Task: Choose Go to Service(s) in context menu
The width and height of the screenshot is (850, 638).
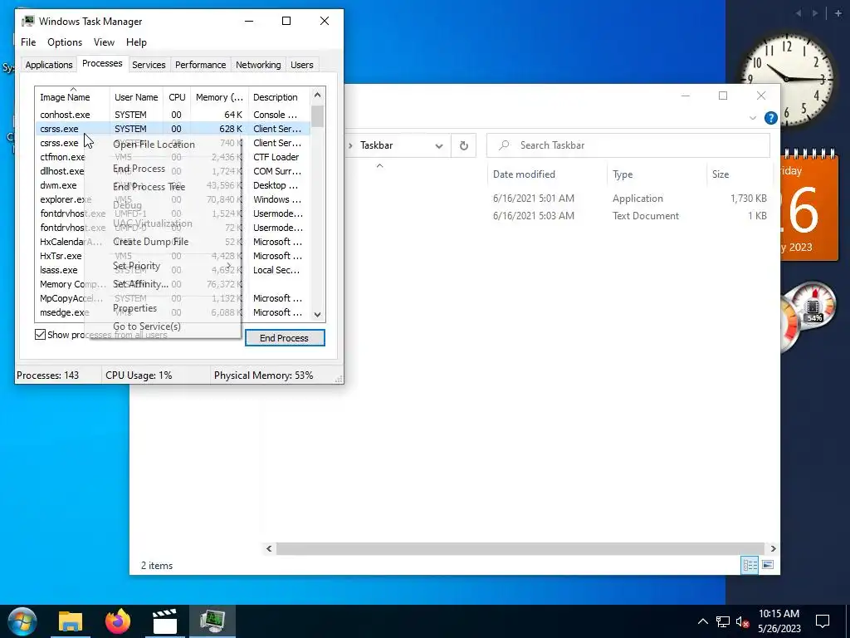Action: coord(163,326)
